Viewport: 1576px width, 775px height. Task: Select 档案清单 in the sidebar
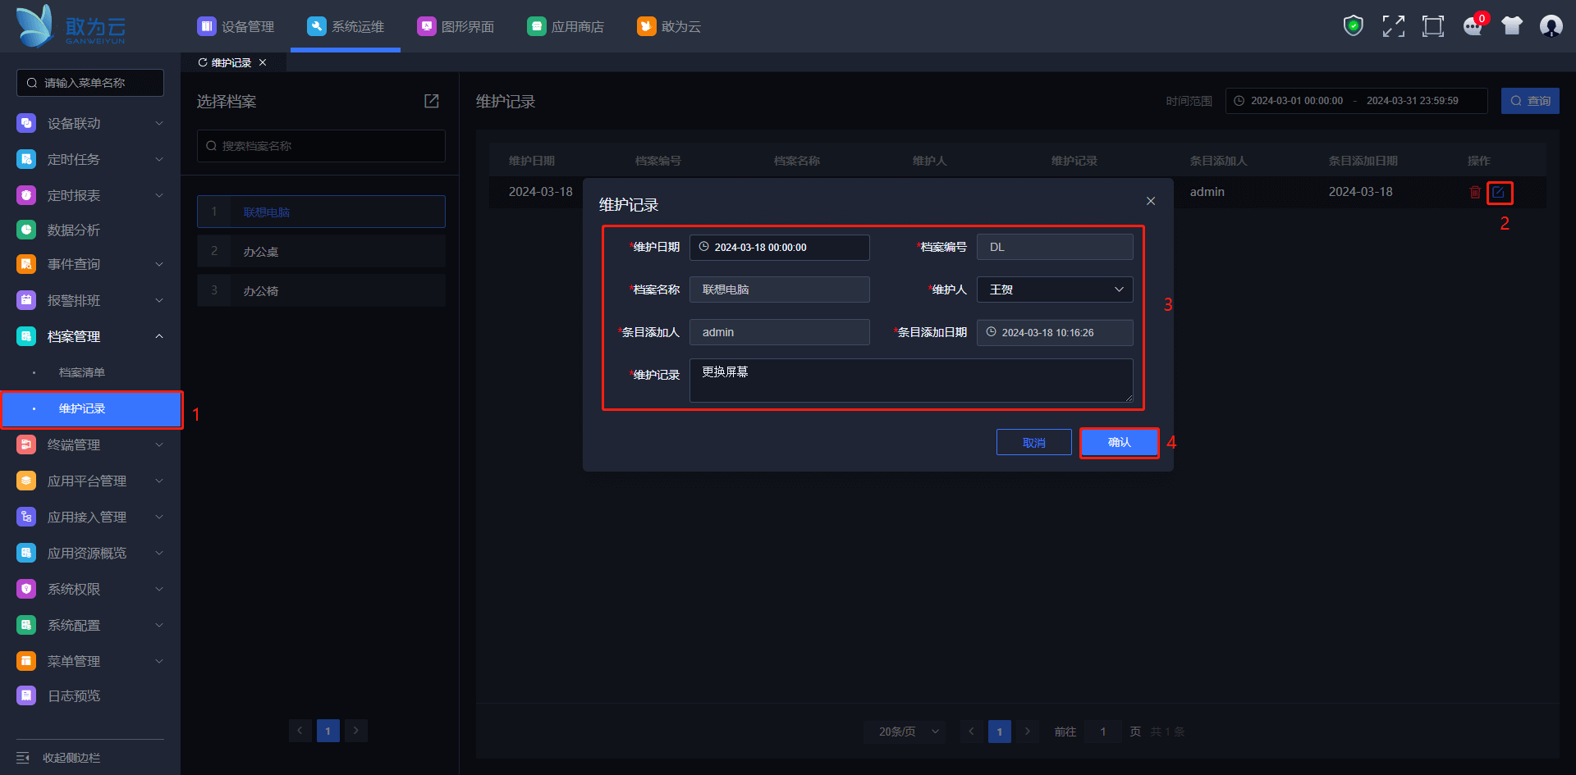[82, 372]
